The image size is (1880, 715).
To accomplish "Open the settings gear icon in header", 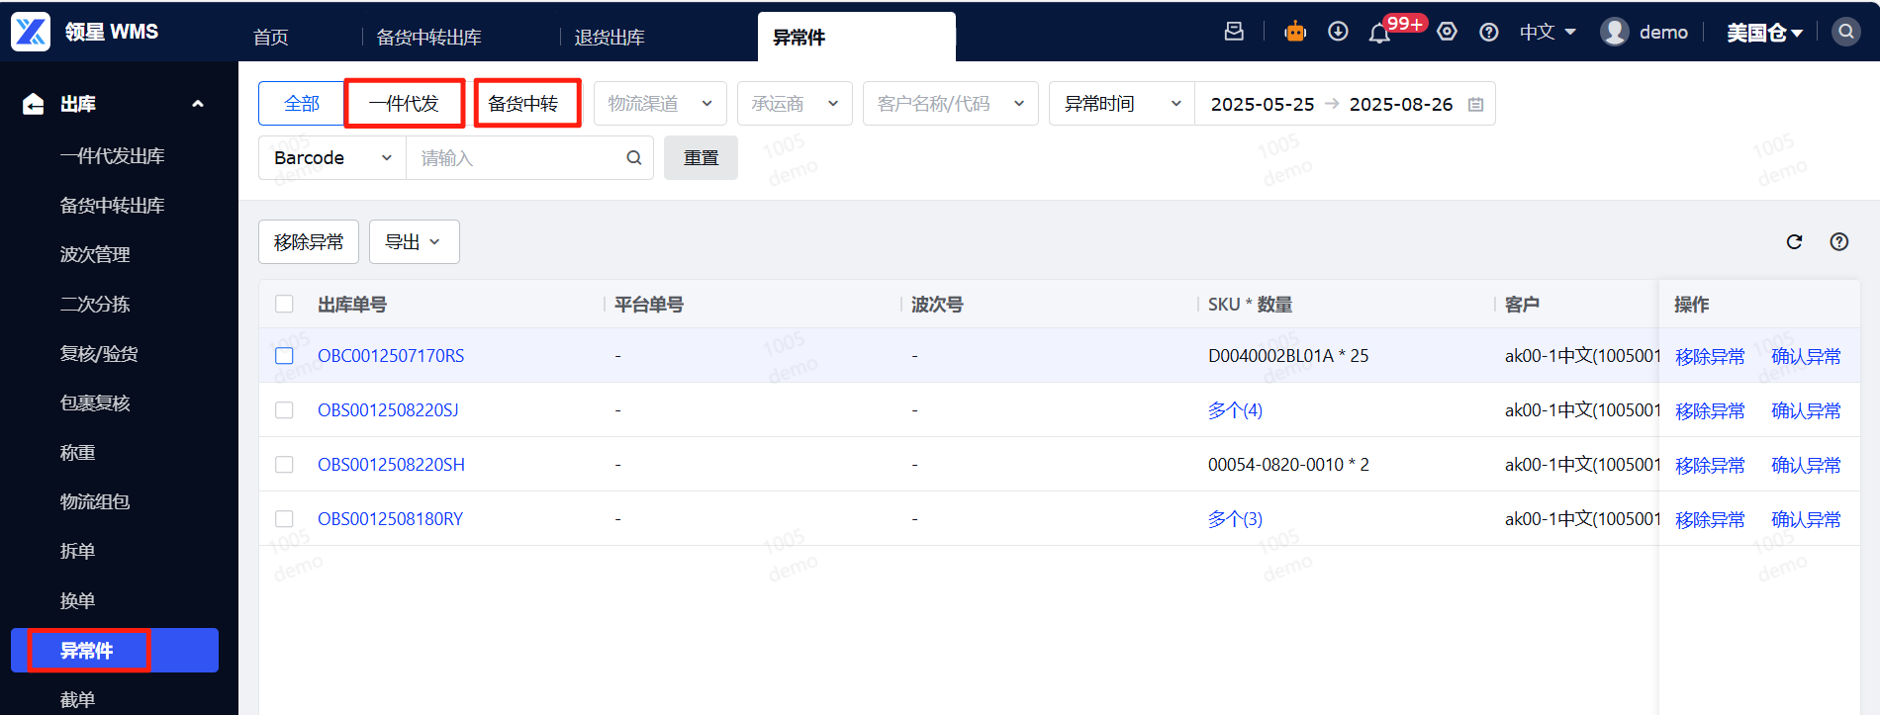I will [1447, 32].
